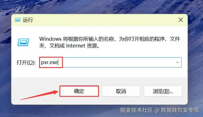Open file browser with 浏览(B)... button
The width and height of the screenshot is (203, 117).
point(163,91)
